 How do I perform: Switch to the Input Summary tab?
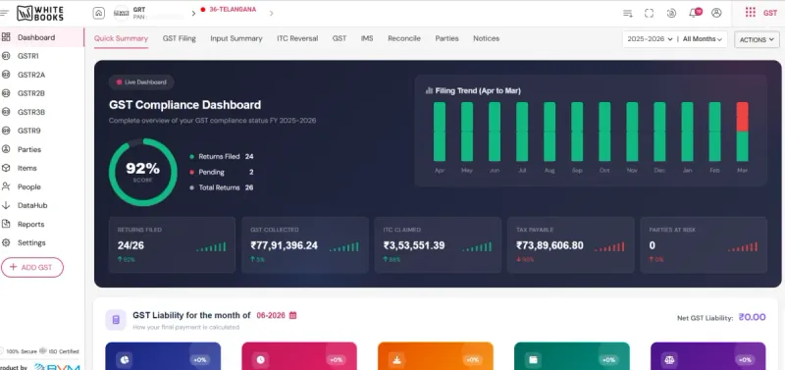click(x=236, y=38)
